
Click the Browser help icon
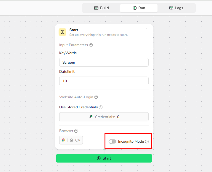click(76, 131)
